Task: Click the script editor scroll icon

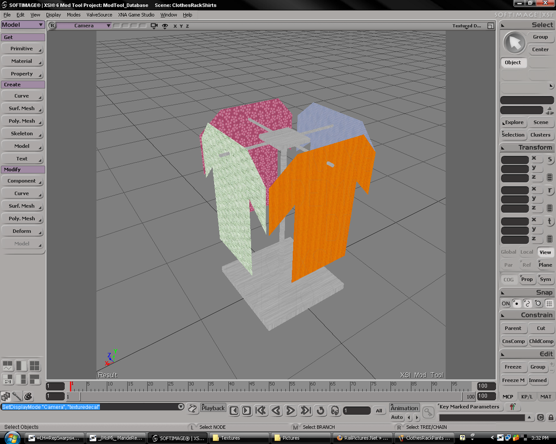Action: click(192, 409)
